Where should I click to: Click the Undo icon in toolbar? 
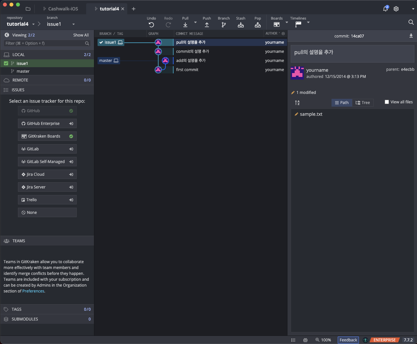coord(151,25)
